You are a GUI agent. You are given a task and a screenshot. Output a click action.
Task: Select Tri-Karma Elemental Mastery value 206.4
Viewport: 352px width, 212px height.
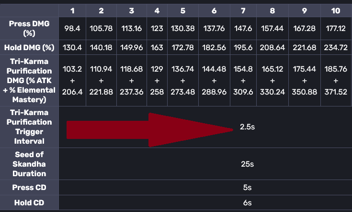pos(72,92)
